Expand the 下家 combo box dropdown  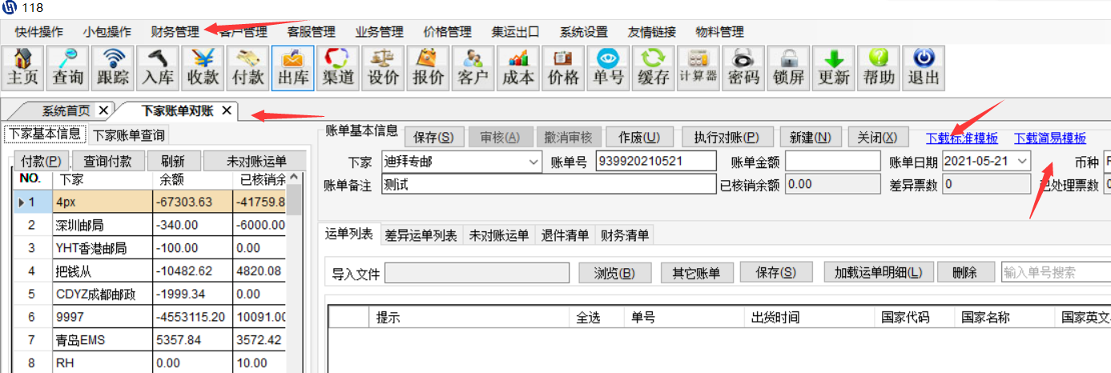tap(534, 162)
